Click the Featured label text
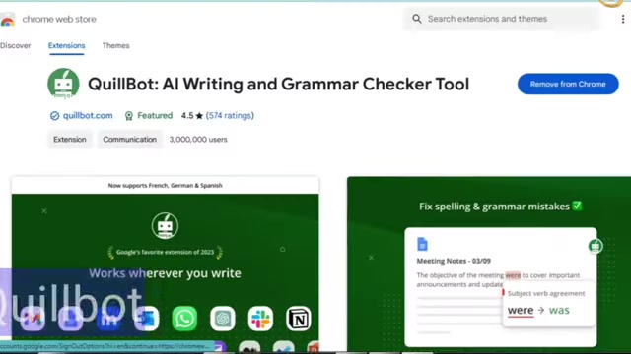Image resolution: width=631 pixels, height=354 pixels. (155, 116)
